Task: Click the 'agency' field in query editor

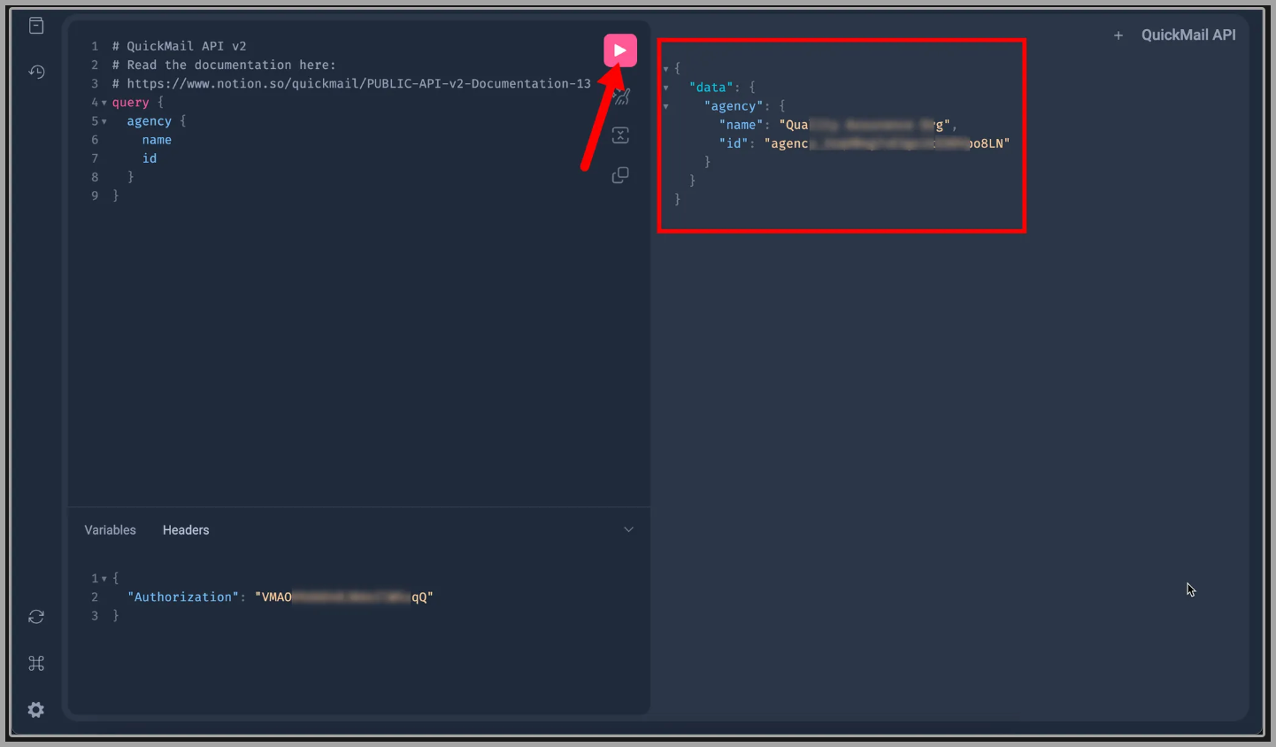Action: pos(150,121)
